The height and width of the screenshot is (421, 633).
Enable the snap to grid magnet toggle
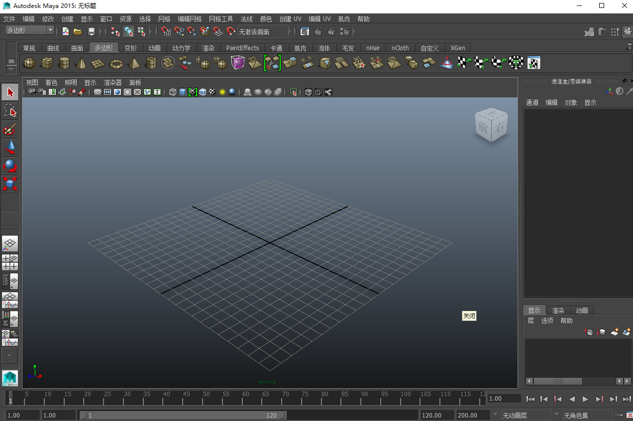pos(166,31)
